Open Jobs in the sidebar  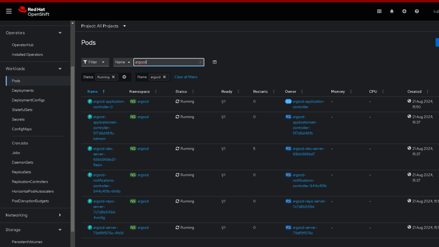click(x=16, y=153)
